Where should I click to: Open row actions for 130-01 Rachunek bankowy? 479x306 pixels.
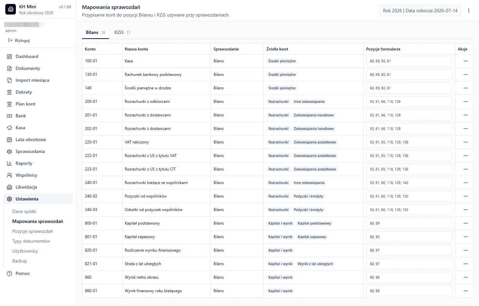pos(465,75)
